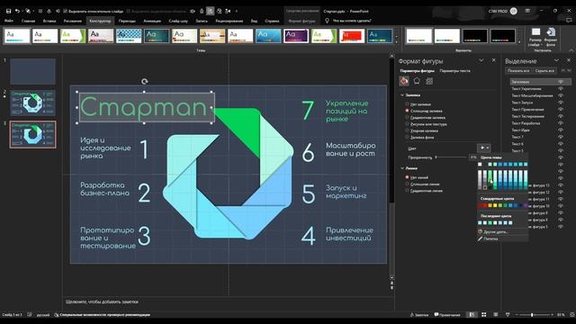This screenshot has width=576, height=324.
Task: Select the Solid fill radio button
Action: point(407,111)
